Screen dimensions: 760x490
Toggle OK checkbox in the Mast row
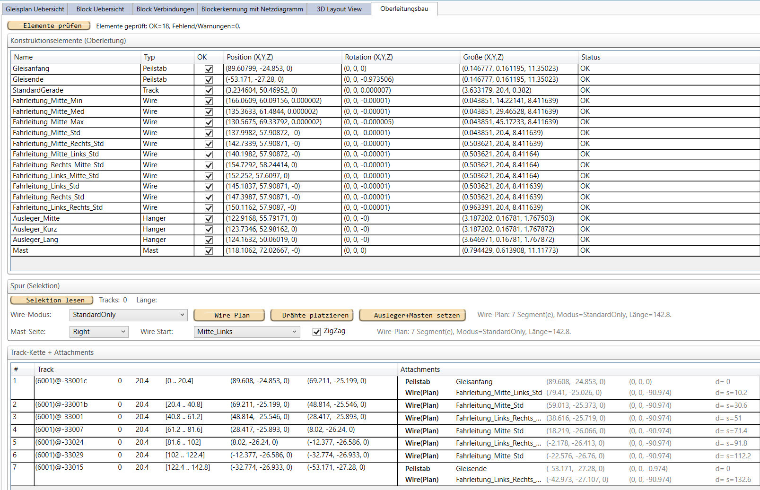[209, 251]
